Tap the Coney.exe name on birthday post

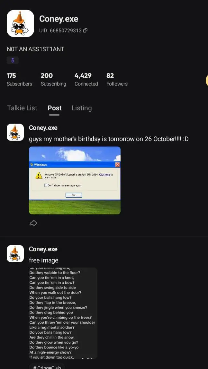(43, 128)
